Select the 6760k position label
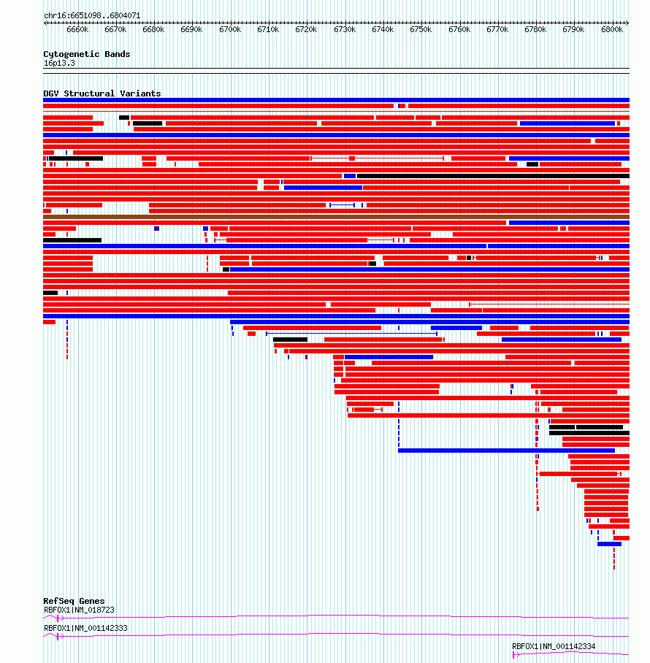Image resolution: width=650 pixels, height=663 pixels. coord(459,30)
